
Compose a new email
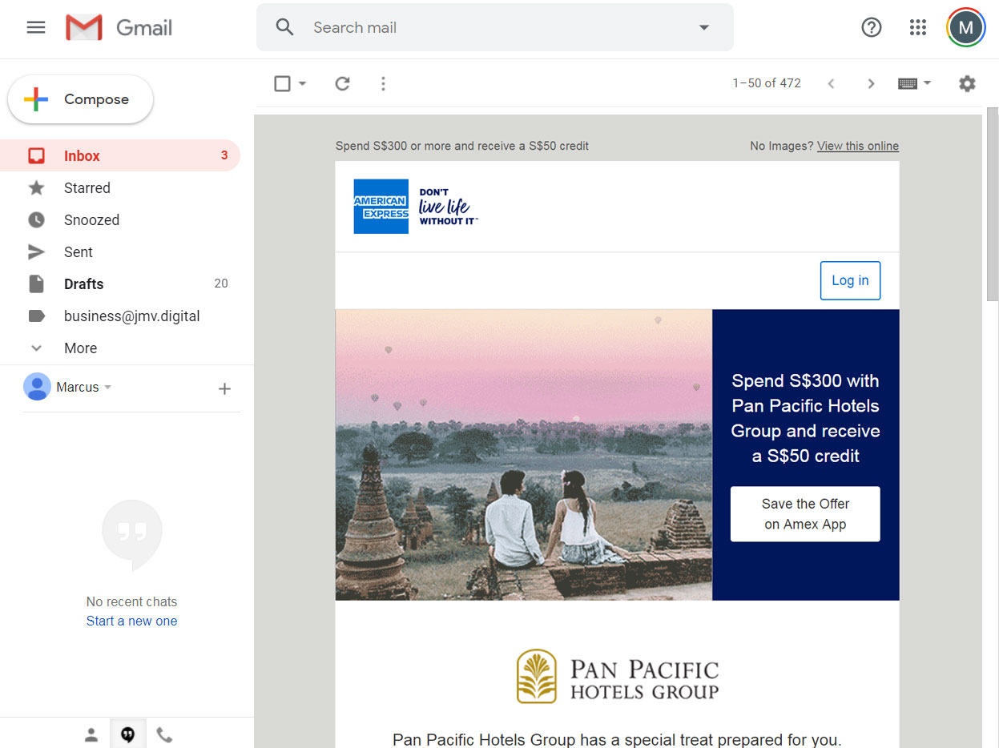pyautogui.click(x=80, y=99)
